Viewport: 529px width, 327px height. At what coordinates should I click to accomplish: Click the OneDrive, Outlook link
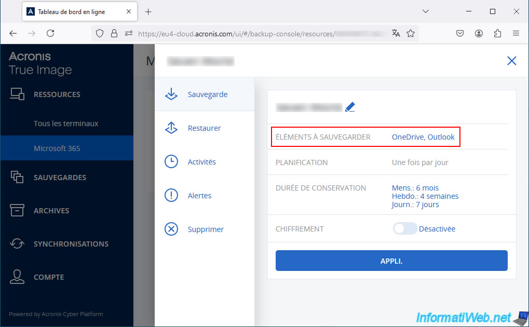(x=423, y=137)
